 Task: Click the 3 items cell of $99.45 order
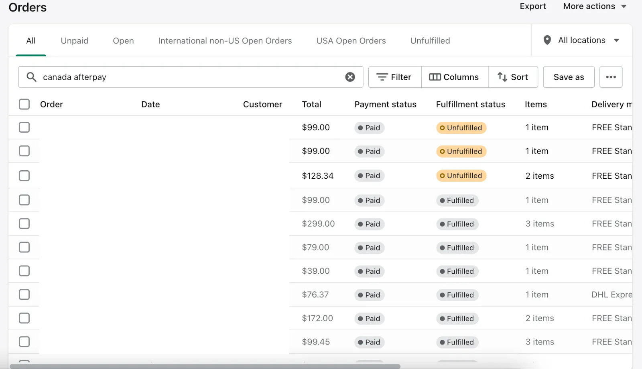tap(540, 342)
